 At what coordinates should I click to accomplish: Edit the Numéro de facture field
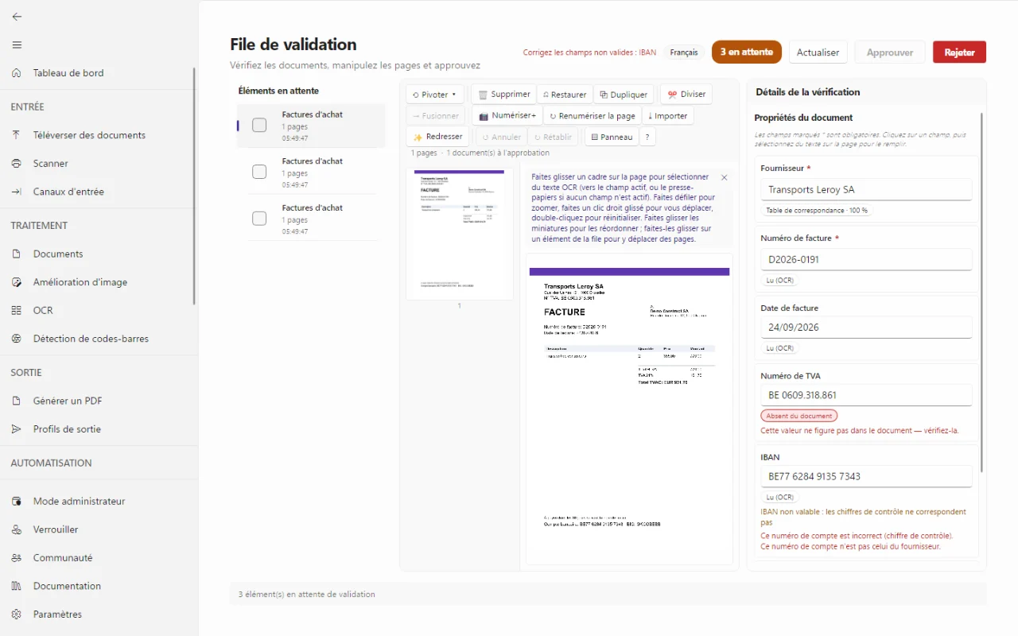tap(866, 259)
